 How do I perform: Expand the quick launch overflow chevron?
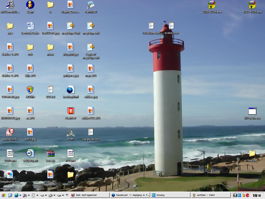67,195
